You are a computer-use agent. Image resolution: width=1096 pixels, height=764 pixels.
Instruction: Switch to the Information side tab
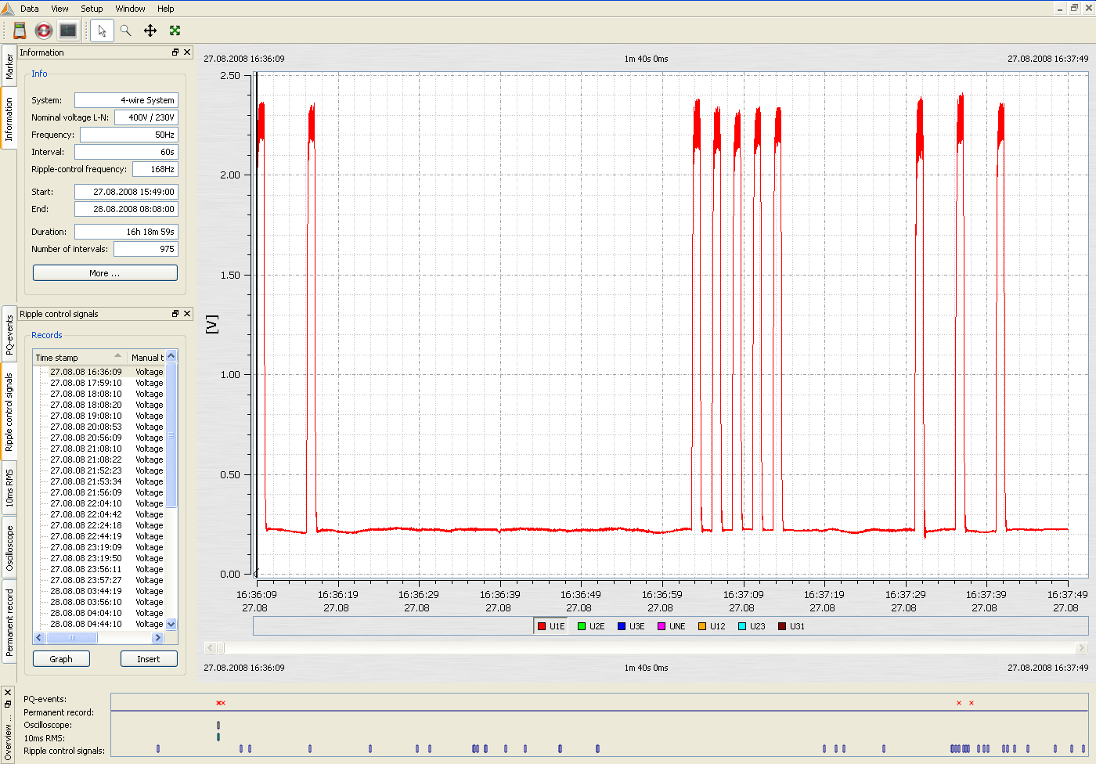tap(9, 117)
